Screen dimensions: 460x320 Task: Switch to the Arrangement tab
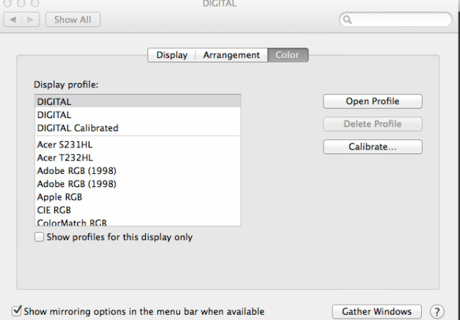coord(231,55)
